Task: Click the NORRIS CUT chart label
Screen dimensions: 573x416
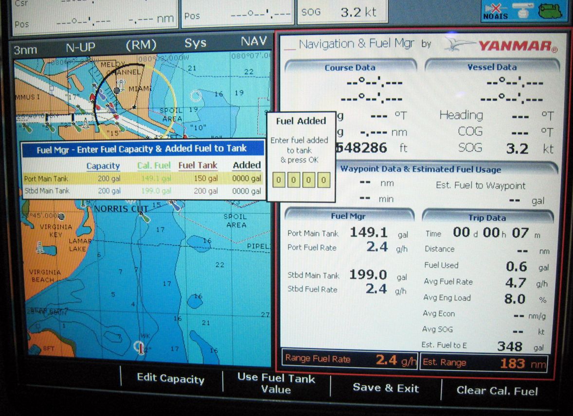Action: pyautogui.click(x=121, y=208)
